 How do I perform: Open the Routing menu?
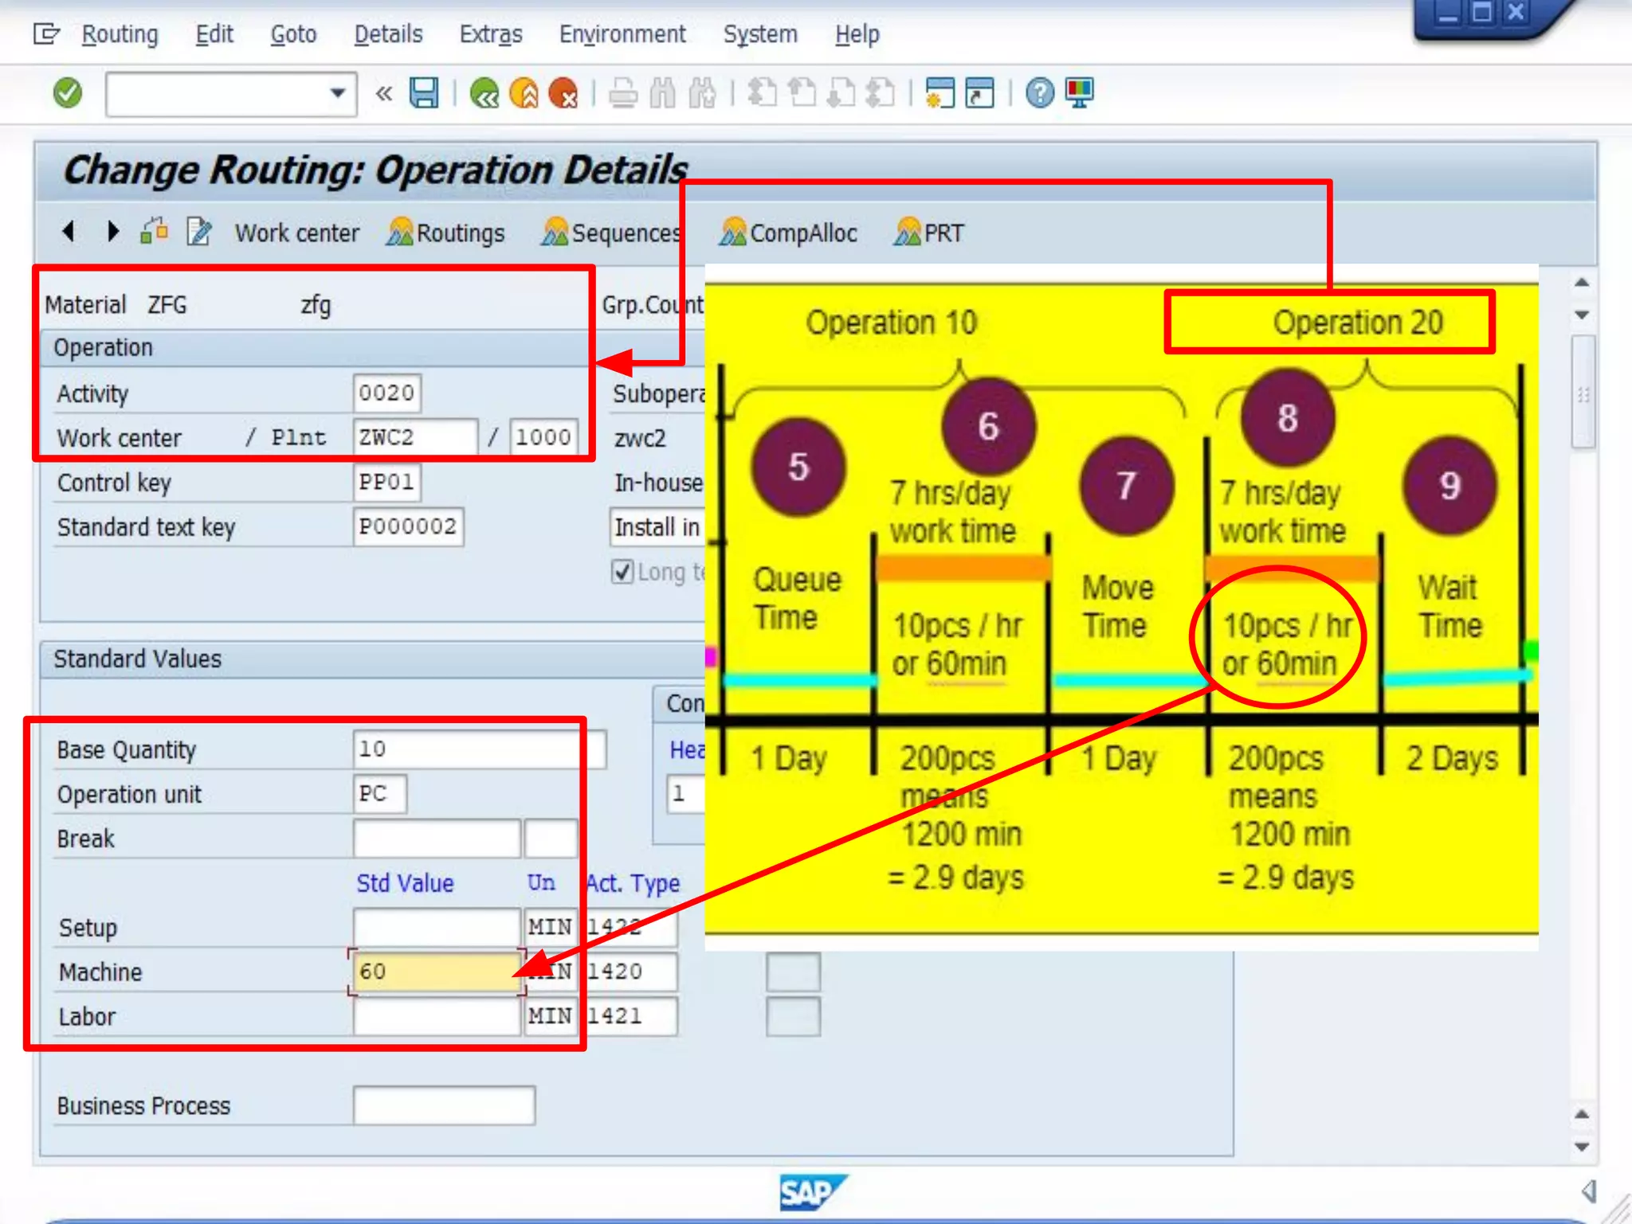pyautogui.click(x=120, y=34)
